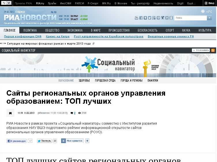The height and width of the screenshot is (162, 217).
Task: Open Прайм in projects bar
Action: tap(52, 3)
